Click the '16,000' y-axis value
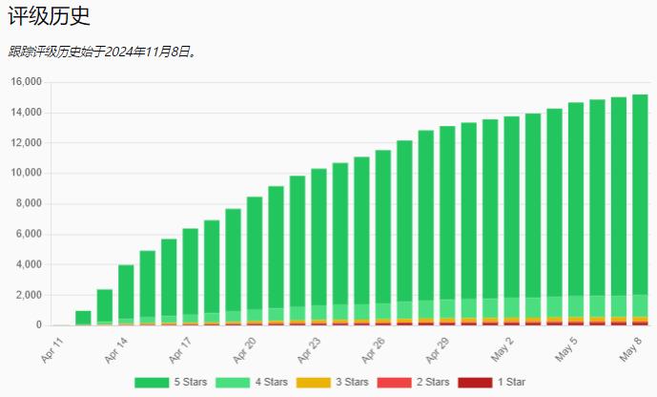This screenshot has height=397, width=657. coord(27,82)
